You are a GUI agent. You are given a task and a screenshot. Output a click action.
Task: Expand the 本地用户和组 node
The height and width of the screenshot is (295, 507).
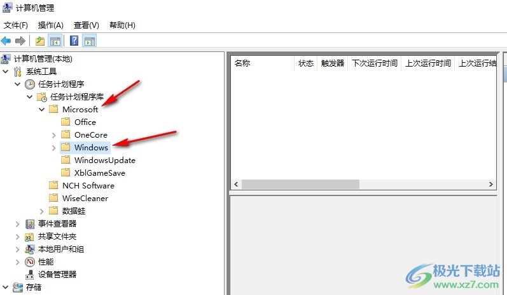[x=17, y=249]
